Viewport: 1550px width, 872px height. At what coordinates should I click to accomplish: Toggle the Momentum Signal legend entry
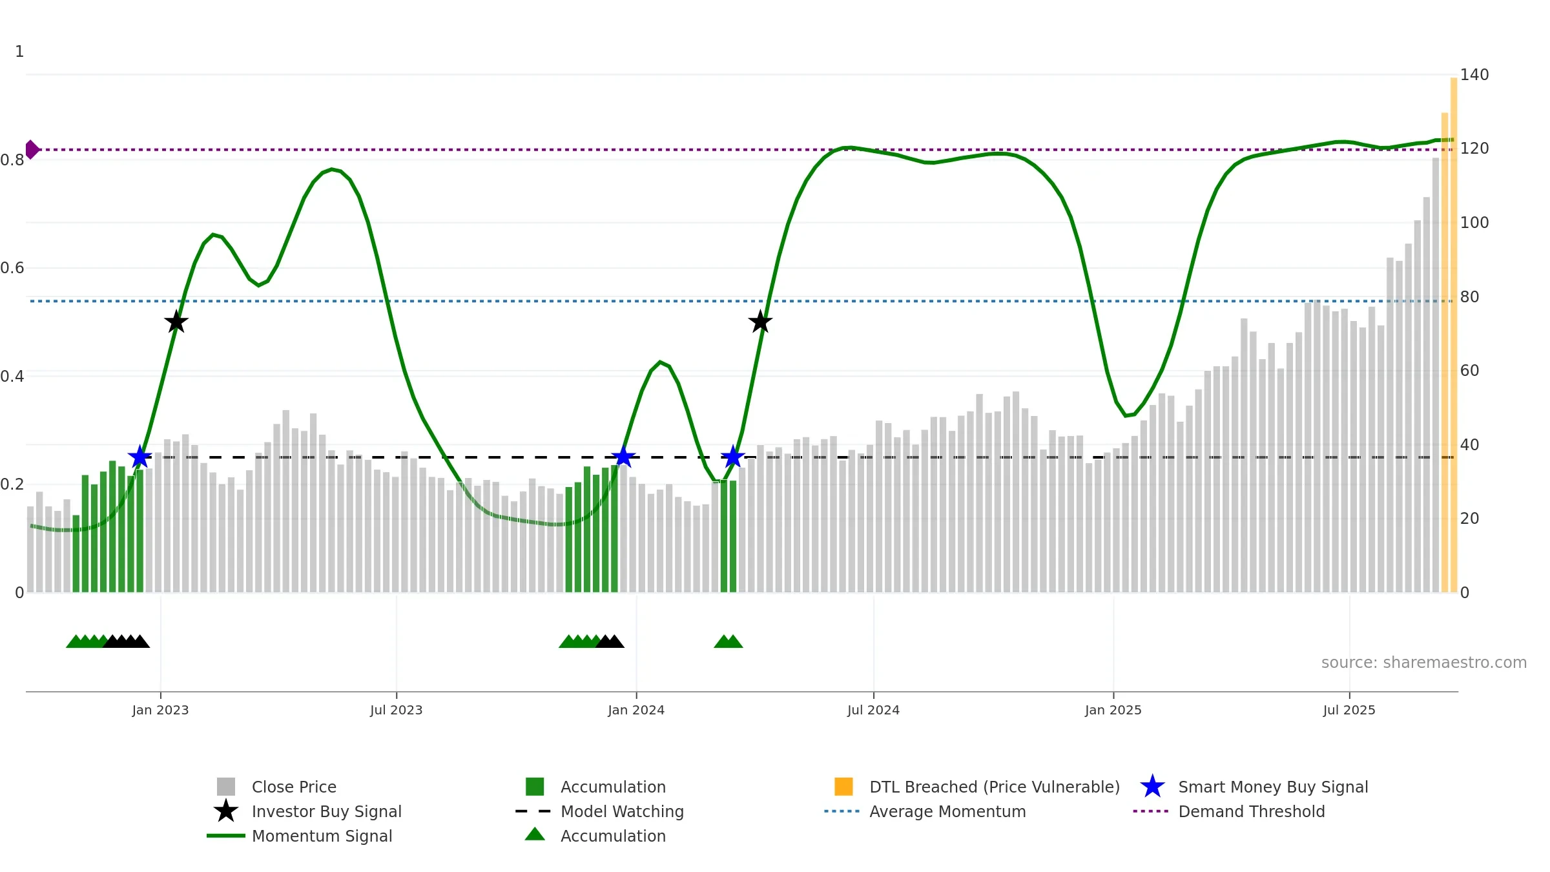point(322,836)
